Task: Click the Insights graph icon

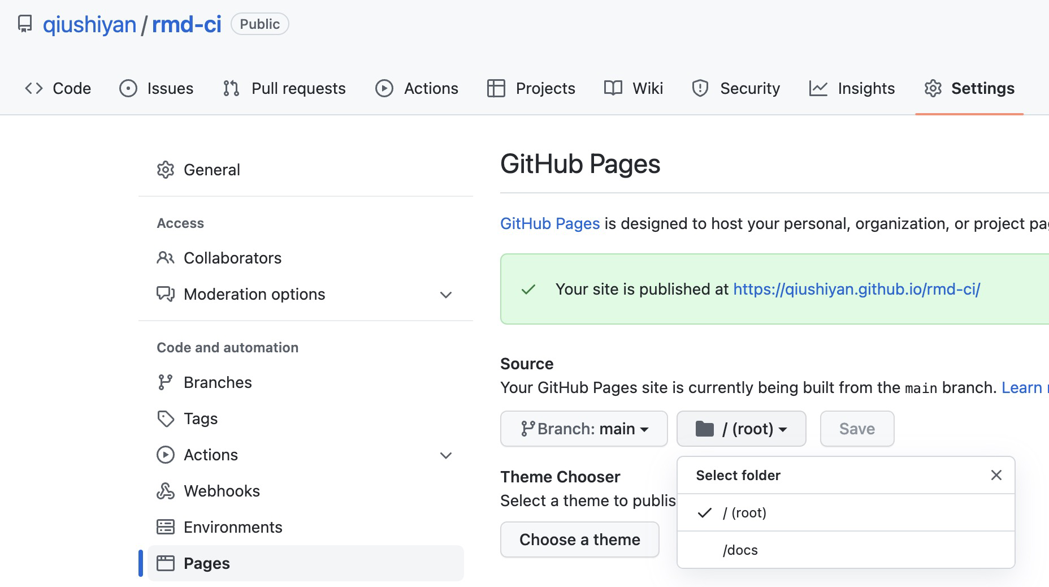Action: [818, 88]
